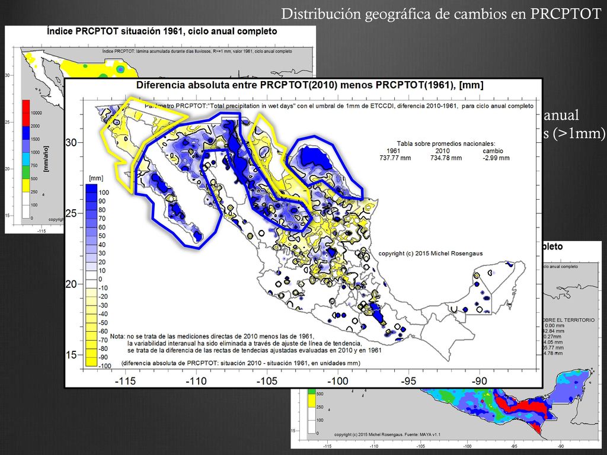Click longitude label "-105" on the lower-right map axis
Image resolution: width=607 pixels, height=455 pixels.
click(x=420, y=446)
